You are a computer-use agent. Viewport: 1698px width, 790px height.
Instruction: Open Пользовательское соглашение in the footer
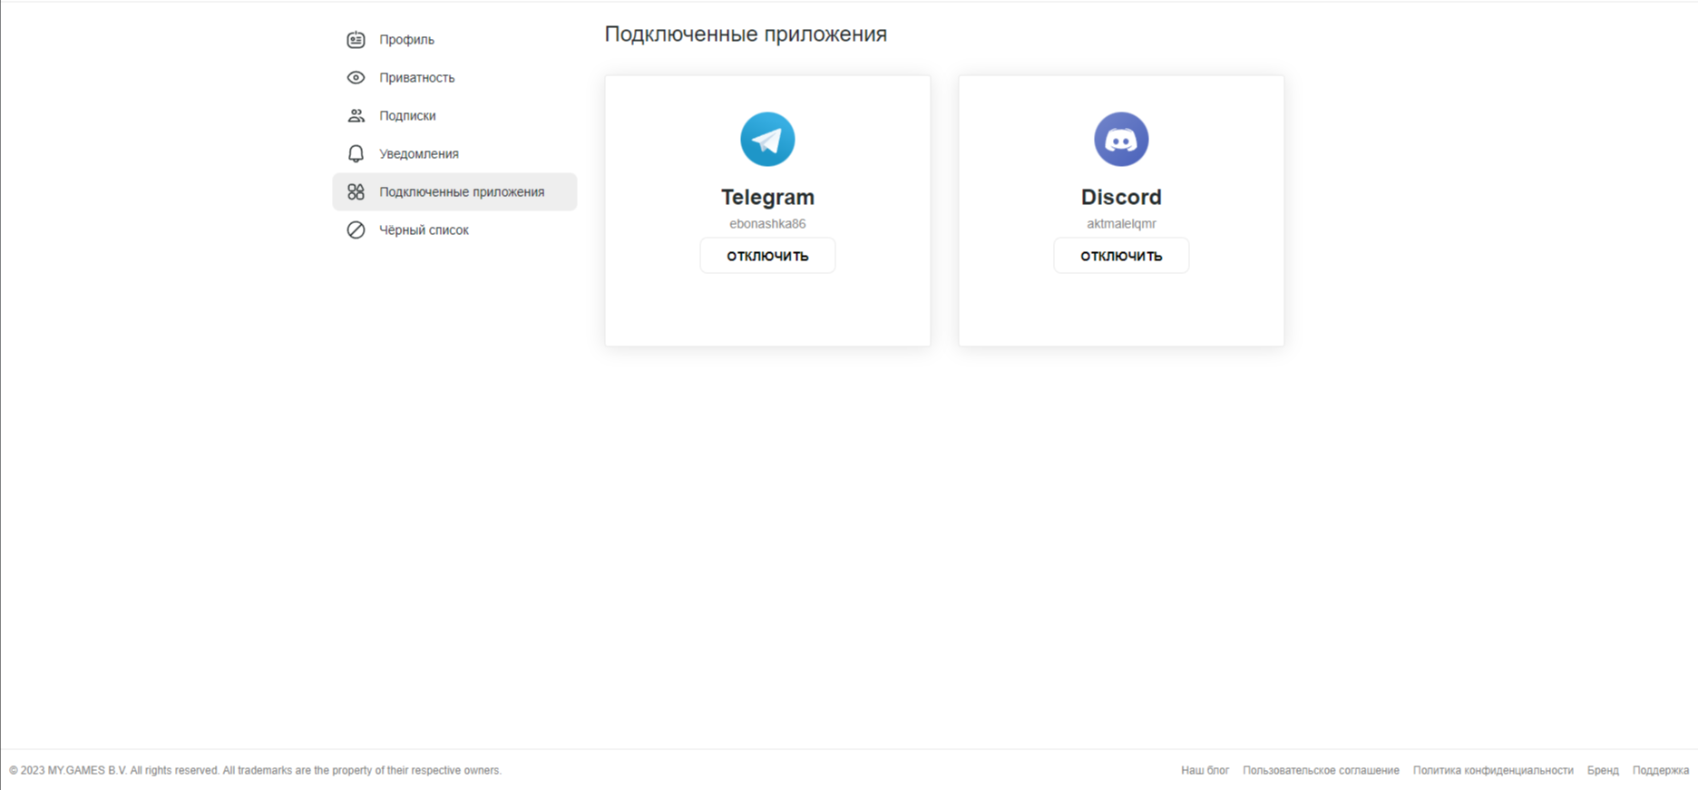(x=1321, y=770)
